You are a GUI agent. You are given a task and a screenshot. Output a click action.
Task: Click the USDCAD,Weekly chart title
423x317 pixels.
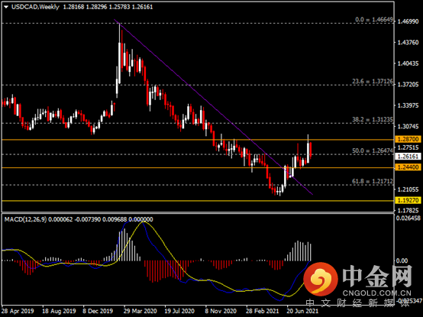tap(35, 7)
